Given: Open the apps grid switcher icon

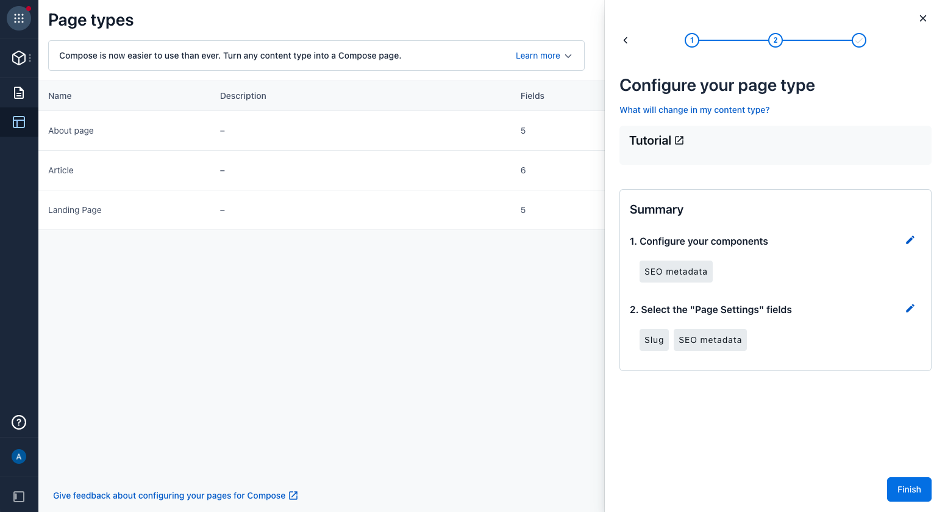Looking at the screenshot, I should 19,19.
